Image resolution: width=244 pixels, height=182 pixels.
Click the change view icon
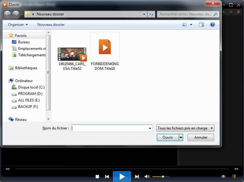tap(184, 25)
